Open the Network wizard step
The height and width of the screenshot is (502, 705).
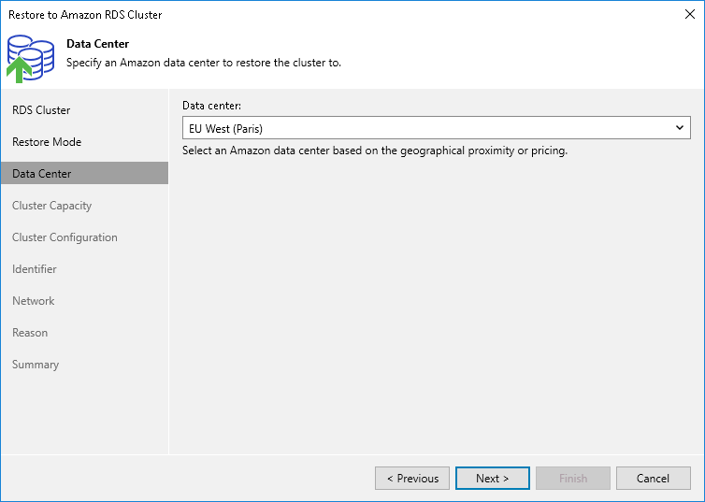pyautogui.click(x=34, y=301)
